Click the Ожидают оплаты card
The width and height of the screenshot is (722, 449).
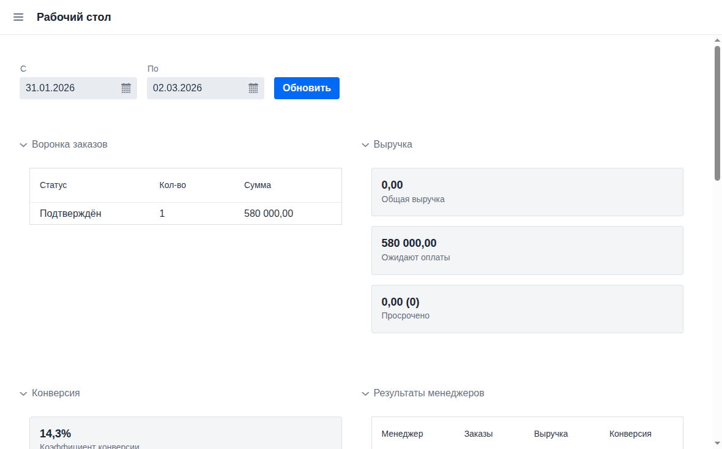coord(527,250)
